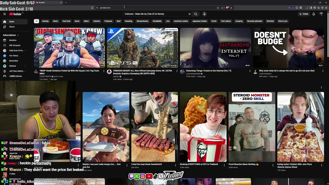Open the account avatar menu
This screenshot has width=329, height=185.
[x=321, y=14]
